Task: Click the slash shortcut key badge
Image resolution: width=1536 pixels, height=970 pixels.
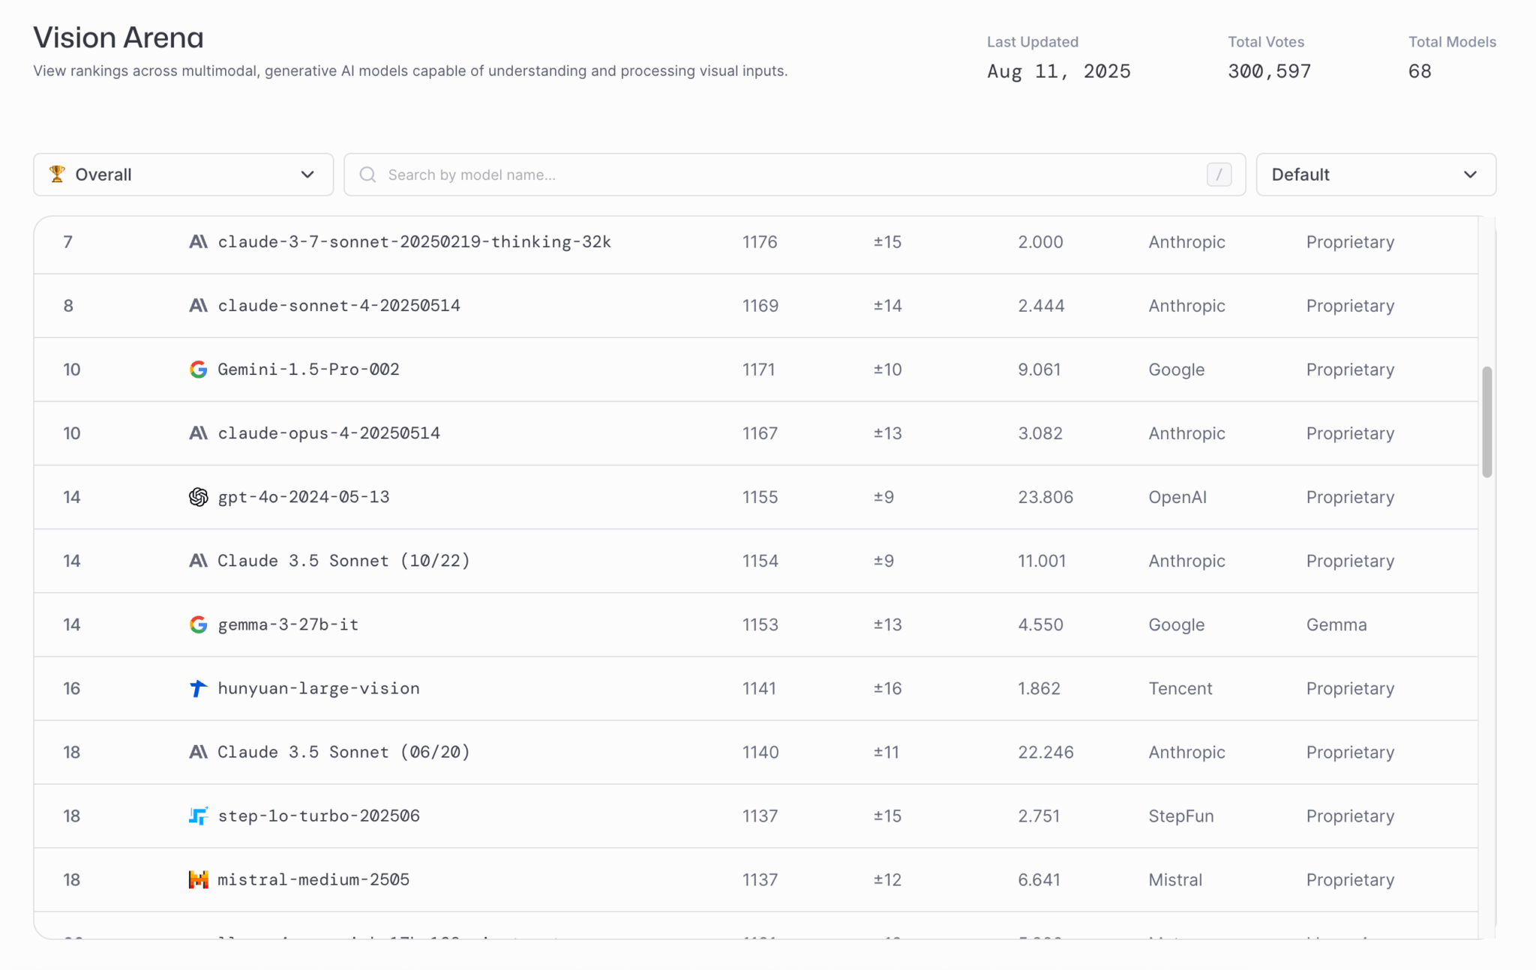Action: 1219,175
